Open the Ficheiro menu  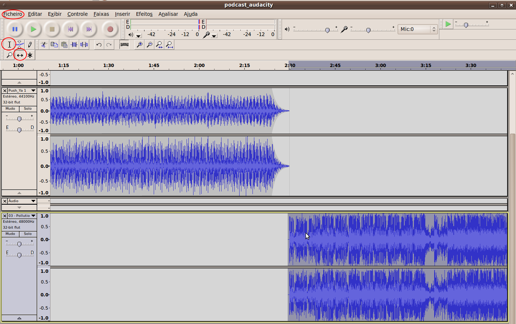coord(13,14)
